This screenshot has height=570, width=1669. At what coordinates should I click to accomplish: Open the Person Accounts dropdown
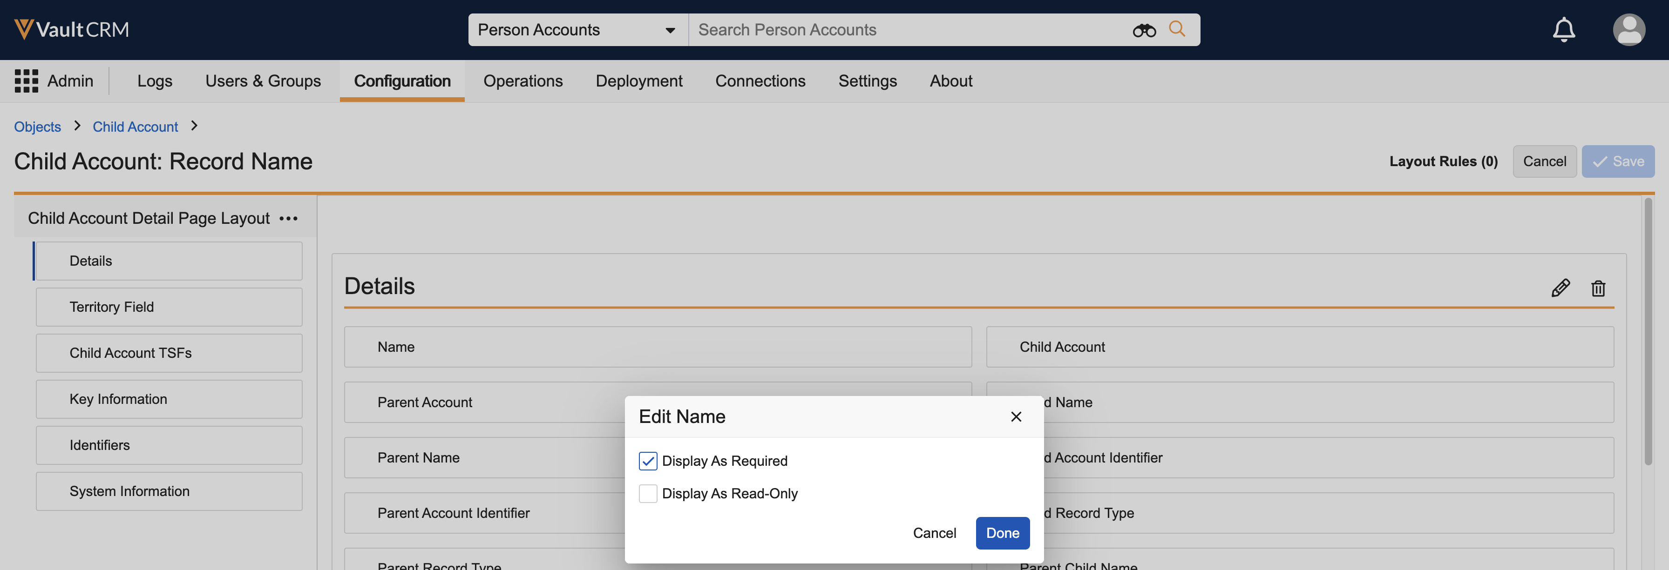point(577,30)
